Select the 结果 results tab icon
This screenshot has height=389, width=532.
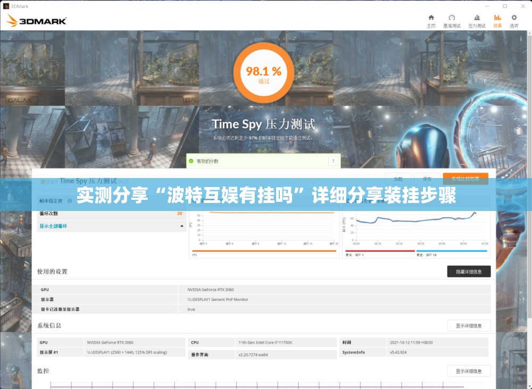click(497, 18)
